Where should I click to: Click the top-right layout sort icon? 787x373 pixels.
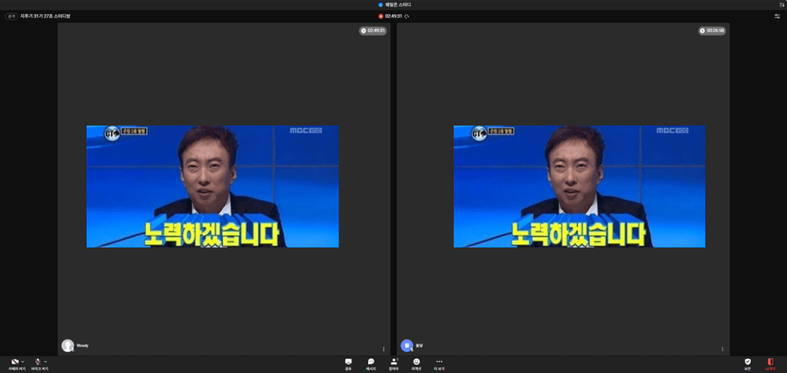782,5
